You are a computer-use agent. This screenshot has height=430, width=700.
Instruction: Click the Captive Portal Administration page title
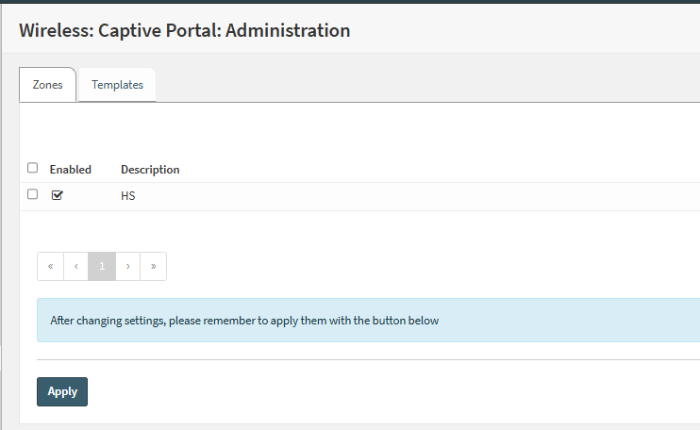(185, 30)
